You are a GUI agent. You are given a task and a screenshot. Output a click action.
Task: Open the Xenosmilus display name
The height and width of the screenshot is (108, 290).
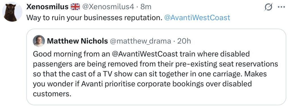[47, 7]
